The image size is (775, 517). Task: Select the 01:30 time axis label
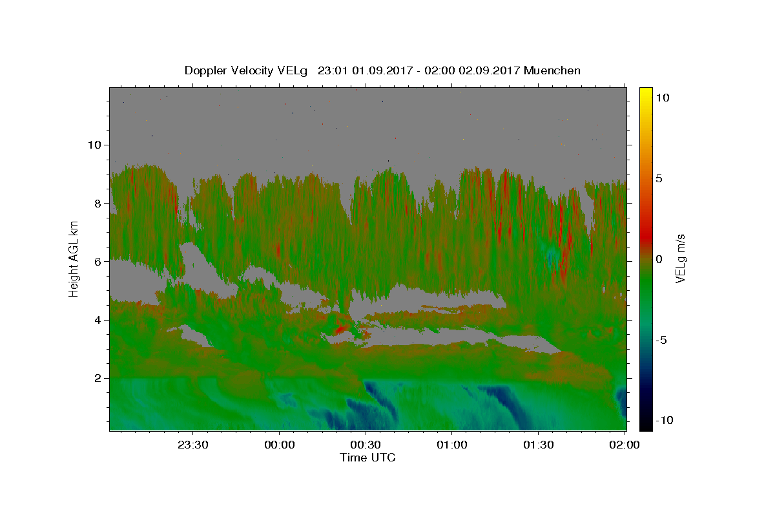click(539, 445)
